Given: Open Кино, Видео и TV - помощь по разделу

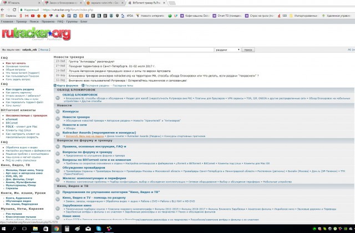Looking at the screenshot, I should pos(94,197).
